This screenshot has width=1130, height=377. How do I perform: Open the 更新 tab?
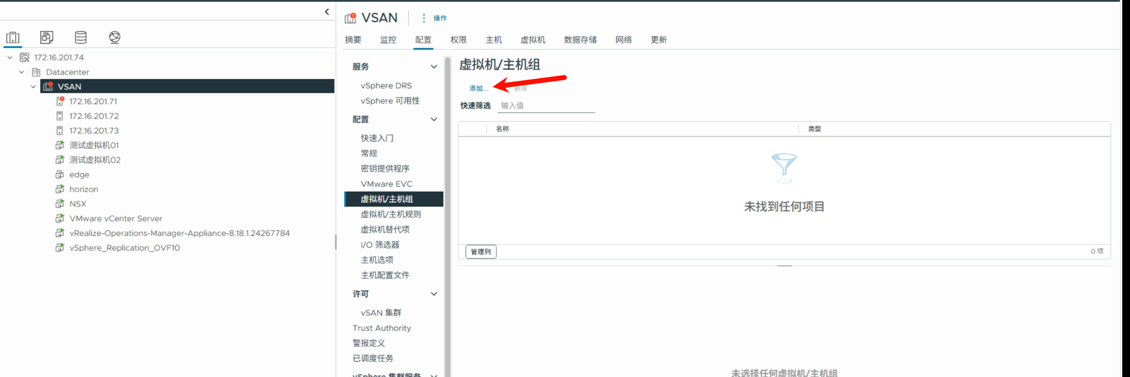658,40
